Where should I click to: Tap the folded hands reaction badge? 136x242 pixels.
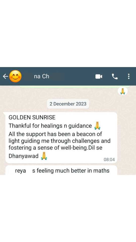(123, 91)
